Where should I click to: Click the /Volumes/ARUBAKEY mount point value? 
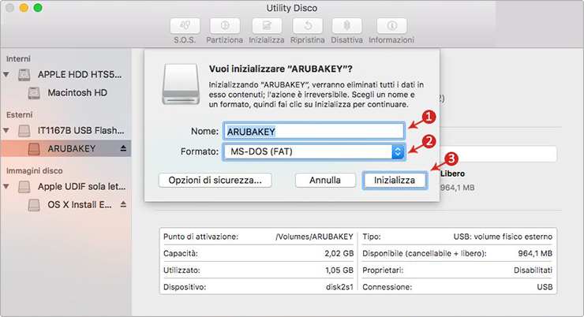tap(314, 237)
